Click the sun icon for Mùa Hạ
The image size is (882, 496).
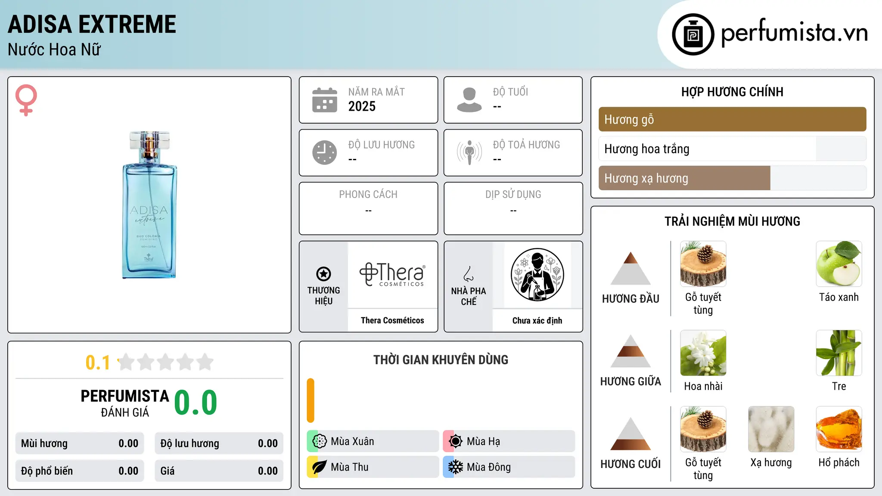pos(456,441)
